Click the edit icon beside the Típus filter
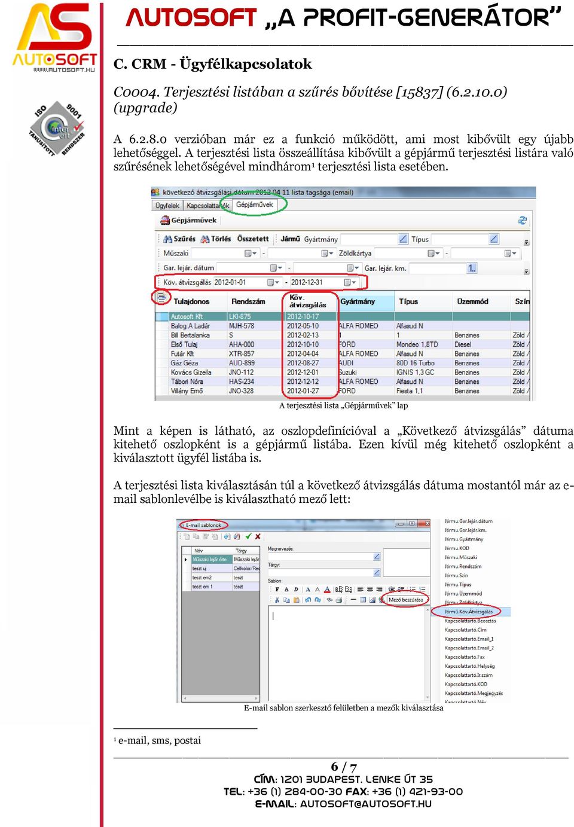The width and height of the screenshot is (574, 827). pos(494,239)
